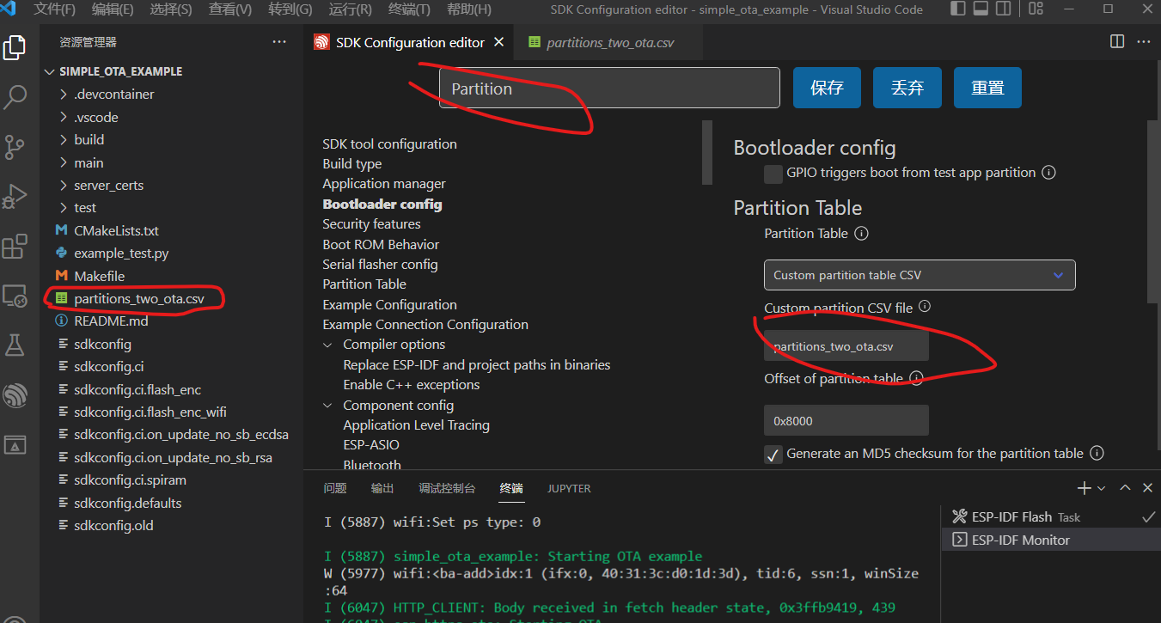Collapse the Component config section
The width and height of the screenshot is (1161, 623).
[x=327, y=406]
